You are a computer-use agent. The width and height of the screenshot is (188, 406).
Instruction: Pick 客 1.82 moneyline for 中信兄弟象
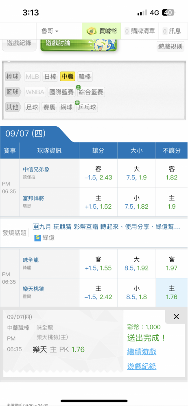(x=172, y=173)
